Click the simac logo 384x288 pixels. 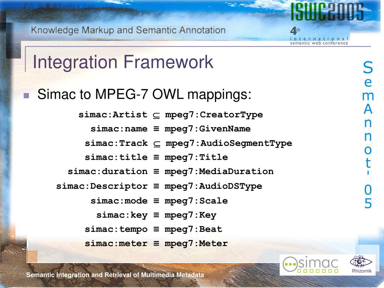pos(311,264)
